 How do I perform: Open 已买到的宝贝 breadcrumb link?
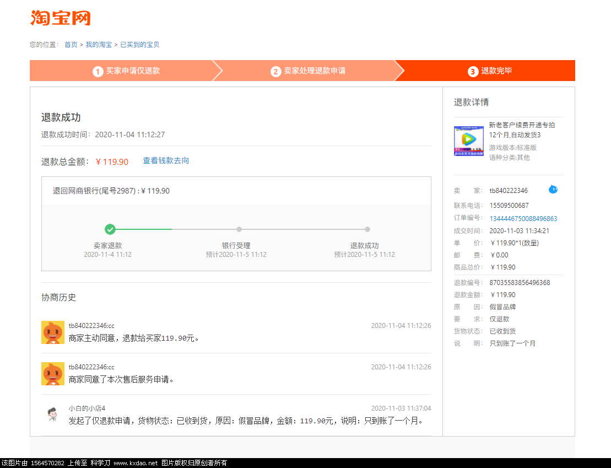tap(139, 45)
